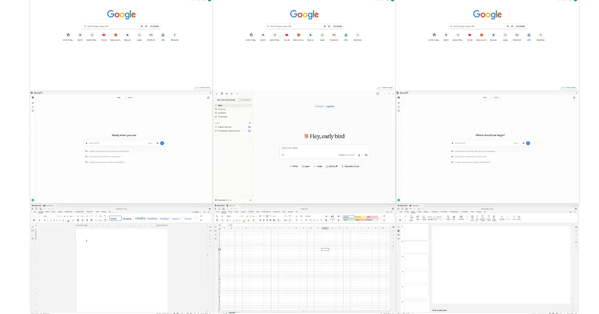Click AI Mode button in the left Google window
The image size is (599, 314).
tap(156, 26)
